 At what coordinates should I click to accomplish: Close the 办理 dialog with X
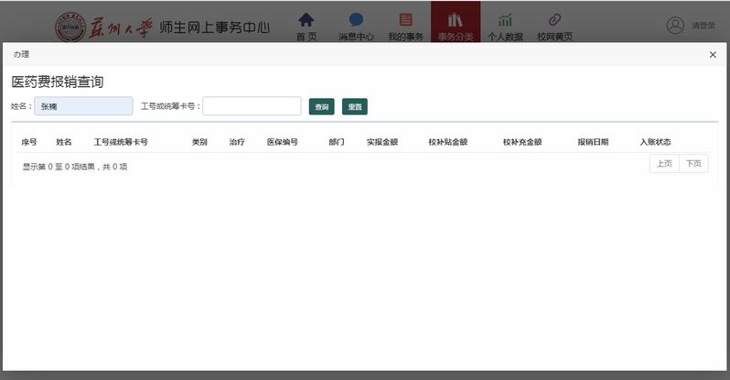[x=713, y=55]
